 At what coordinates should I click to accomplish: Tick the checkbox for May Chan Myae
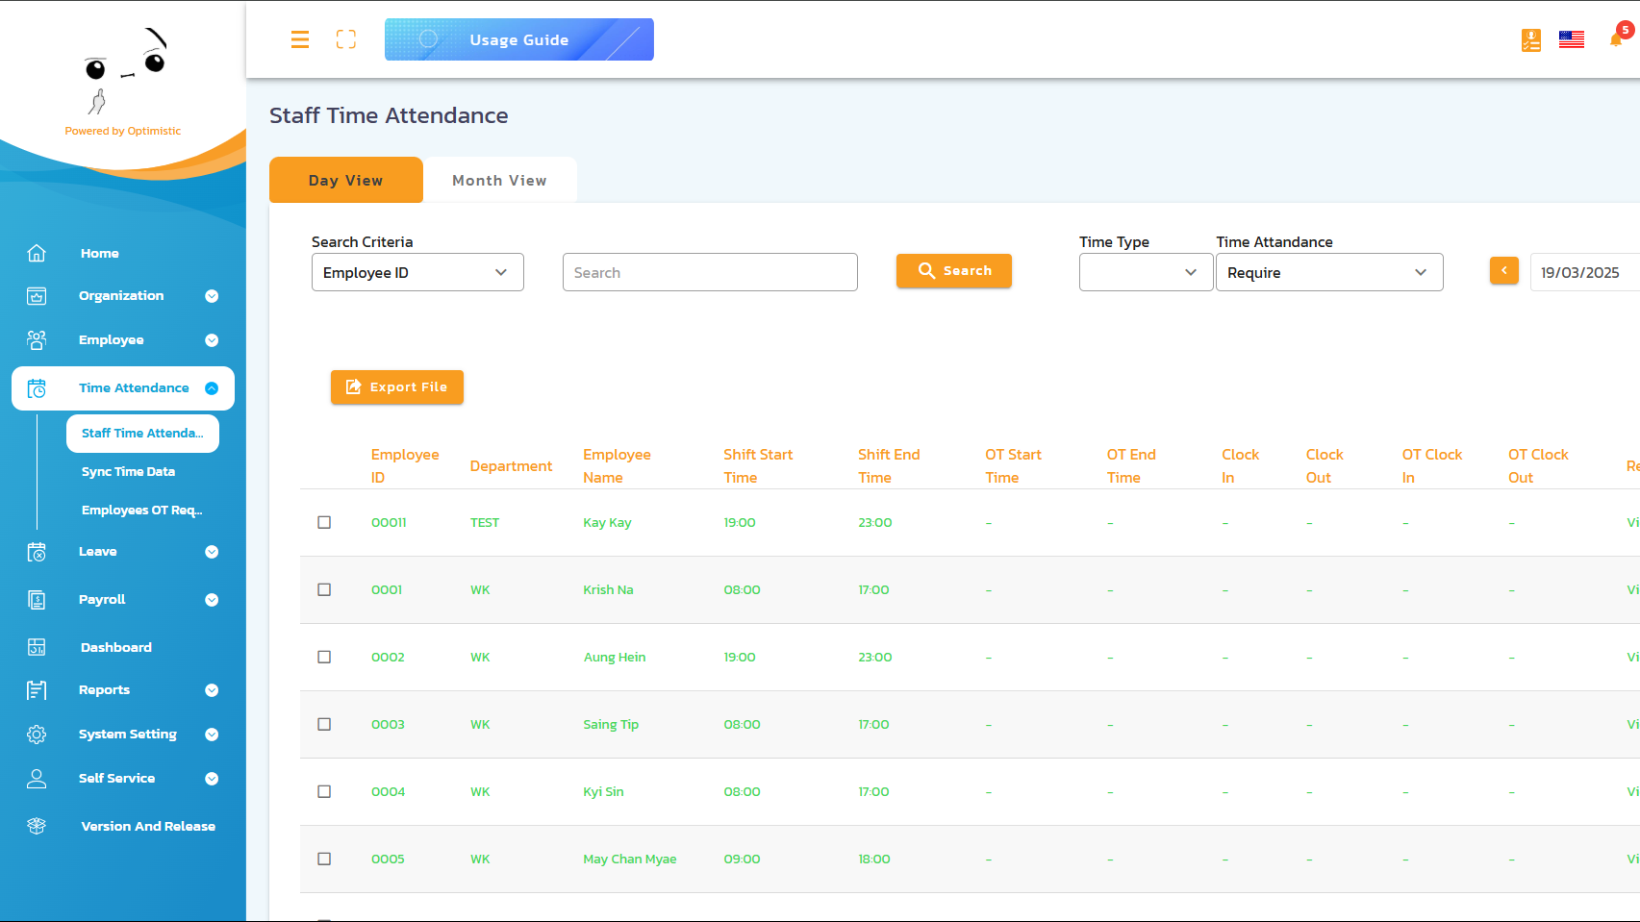(324, 859)
